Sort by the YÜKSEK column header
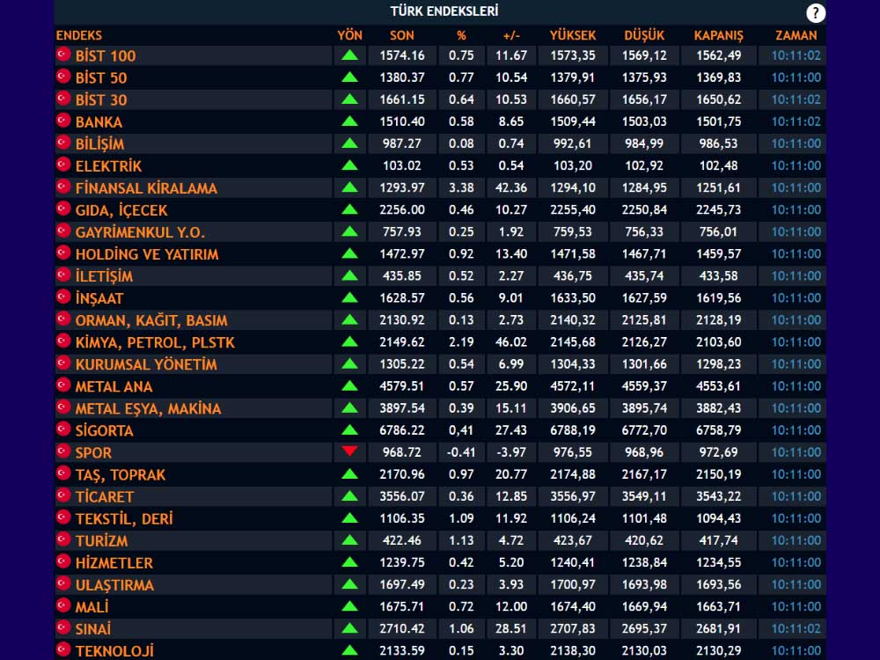 (x=573, y=35)
